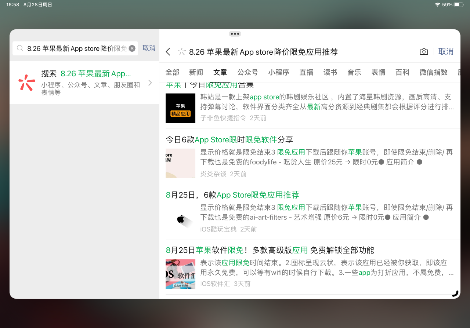Tap the spark icon beside results title
470x328 pixels.
pyautogui.click(x=182, y=52)
